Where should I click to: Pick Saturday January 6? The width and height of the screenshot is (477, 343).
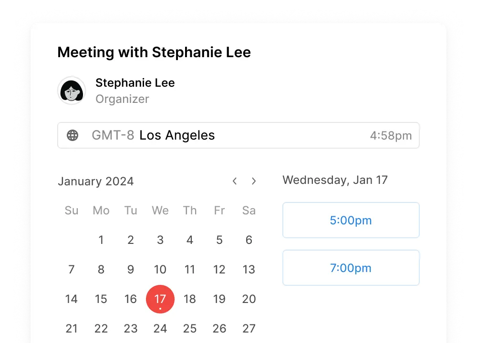[x=249, y=240]
